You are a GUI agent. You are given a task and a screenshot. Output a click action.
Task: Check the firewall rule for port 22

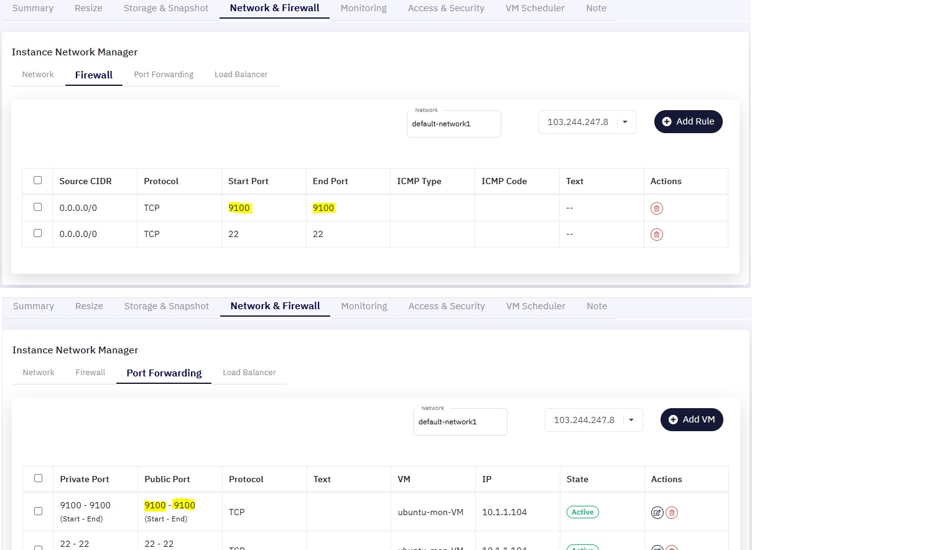coord(37,233)
